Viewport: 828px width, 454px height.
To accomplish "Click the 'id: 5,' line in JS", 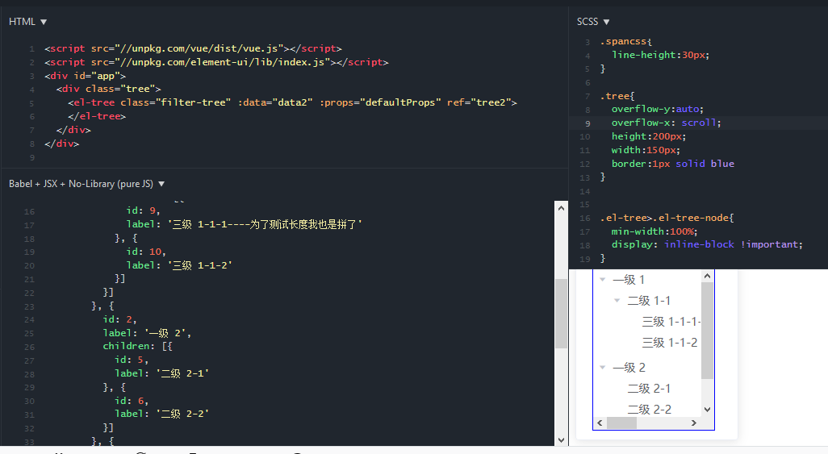I will [132, 360].
